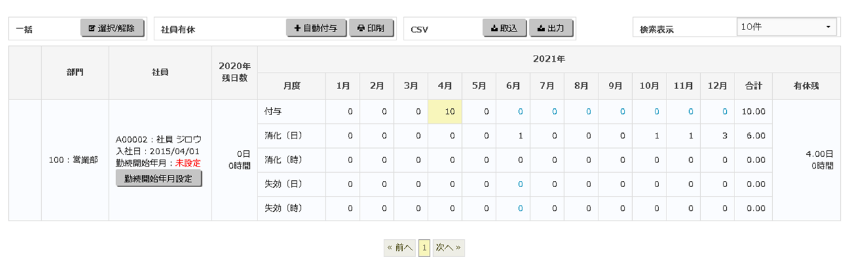
Task: Select page 1 in pagination
Action: coord(424,248)
